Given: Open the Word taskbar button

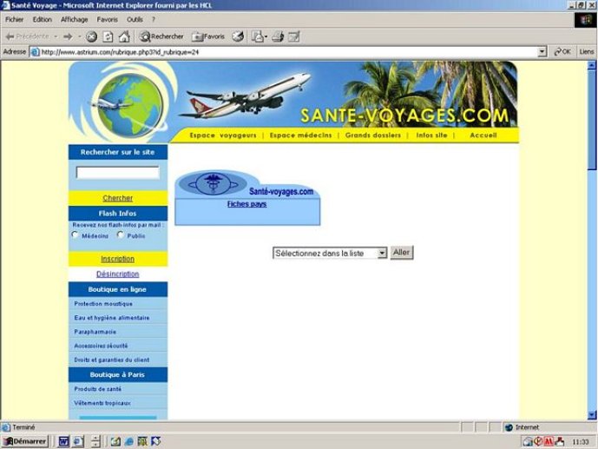Looking at the screenshot, I should click(63, 441).
